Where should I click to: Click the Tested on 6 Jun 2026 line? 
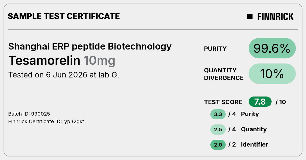point(64,75)
